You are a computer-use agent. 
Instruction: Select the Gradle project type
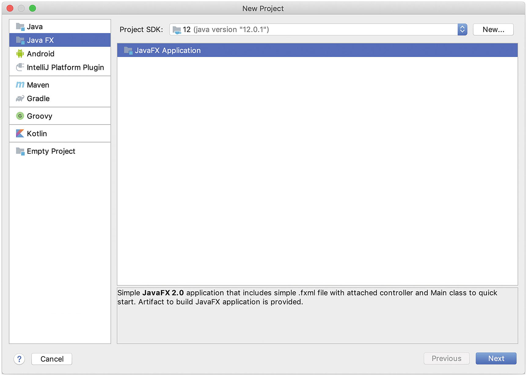[x=60, y=99]
